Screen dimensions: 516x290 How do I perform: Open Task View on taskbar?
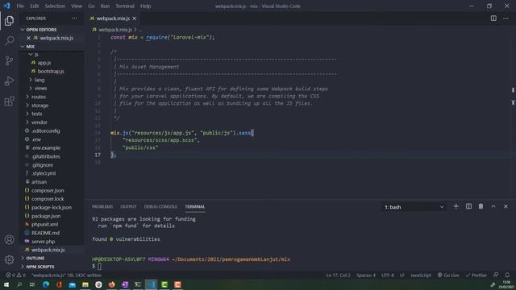(x=32, y=284)
